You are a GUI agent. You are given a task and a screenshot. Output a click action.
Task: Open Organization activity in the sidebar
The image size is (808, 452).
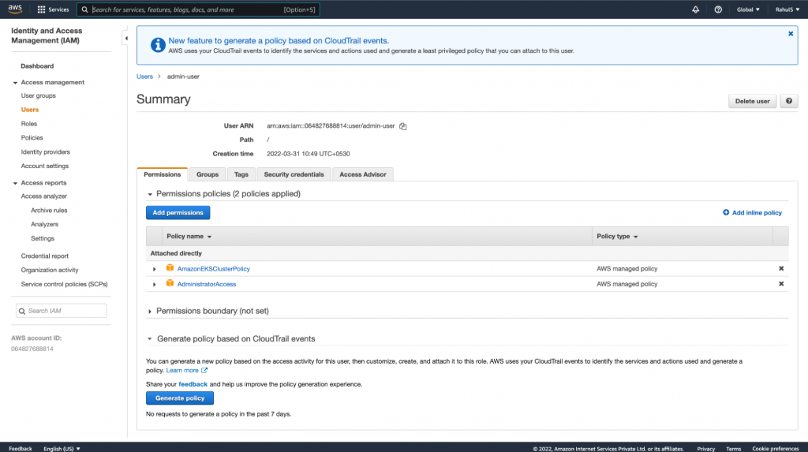coord(50,270)
